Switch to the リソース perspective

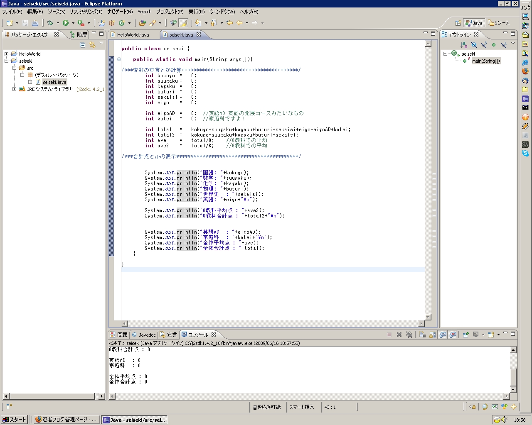tap(499, 23)
